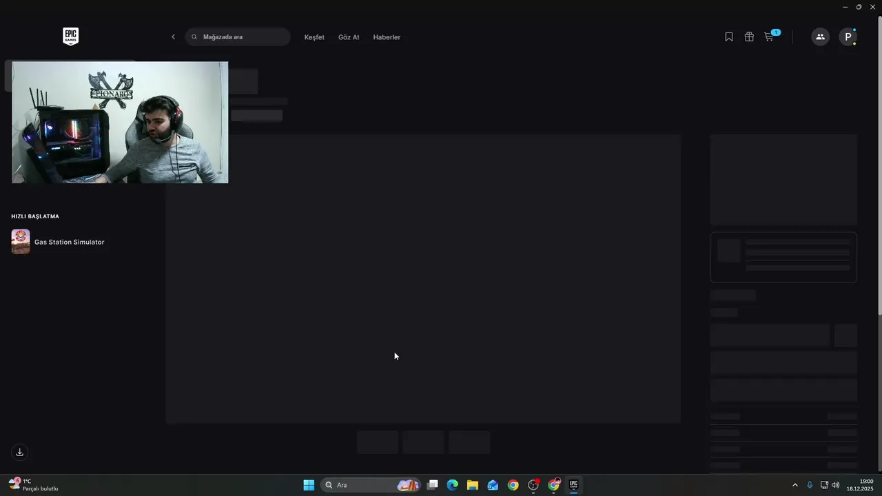Open the Mail app on the taskbar

tap(493, 485)
